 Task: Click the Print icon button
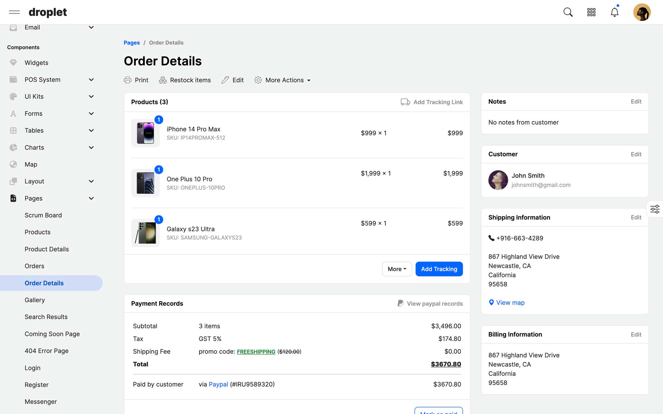tap(127, 80)
